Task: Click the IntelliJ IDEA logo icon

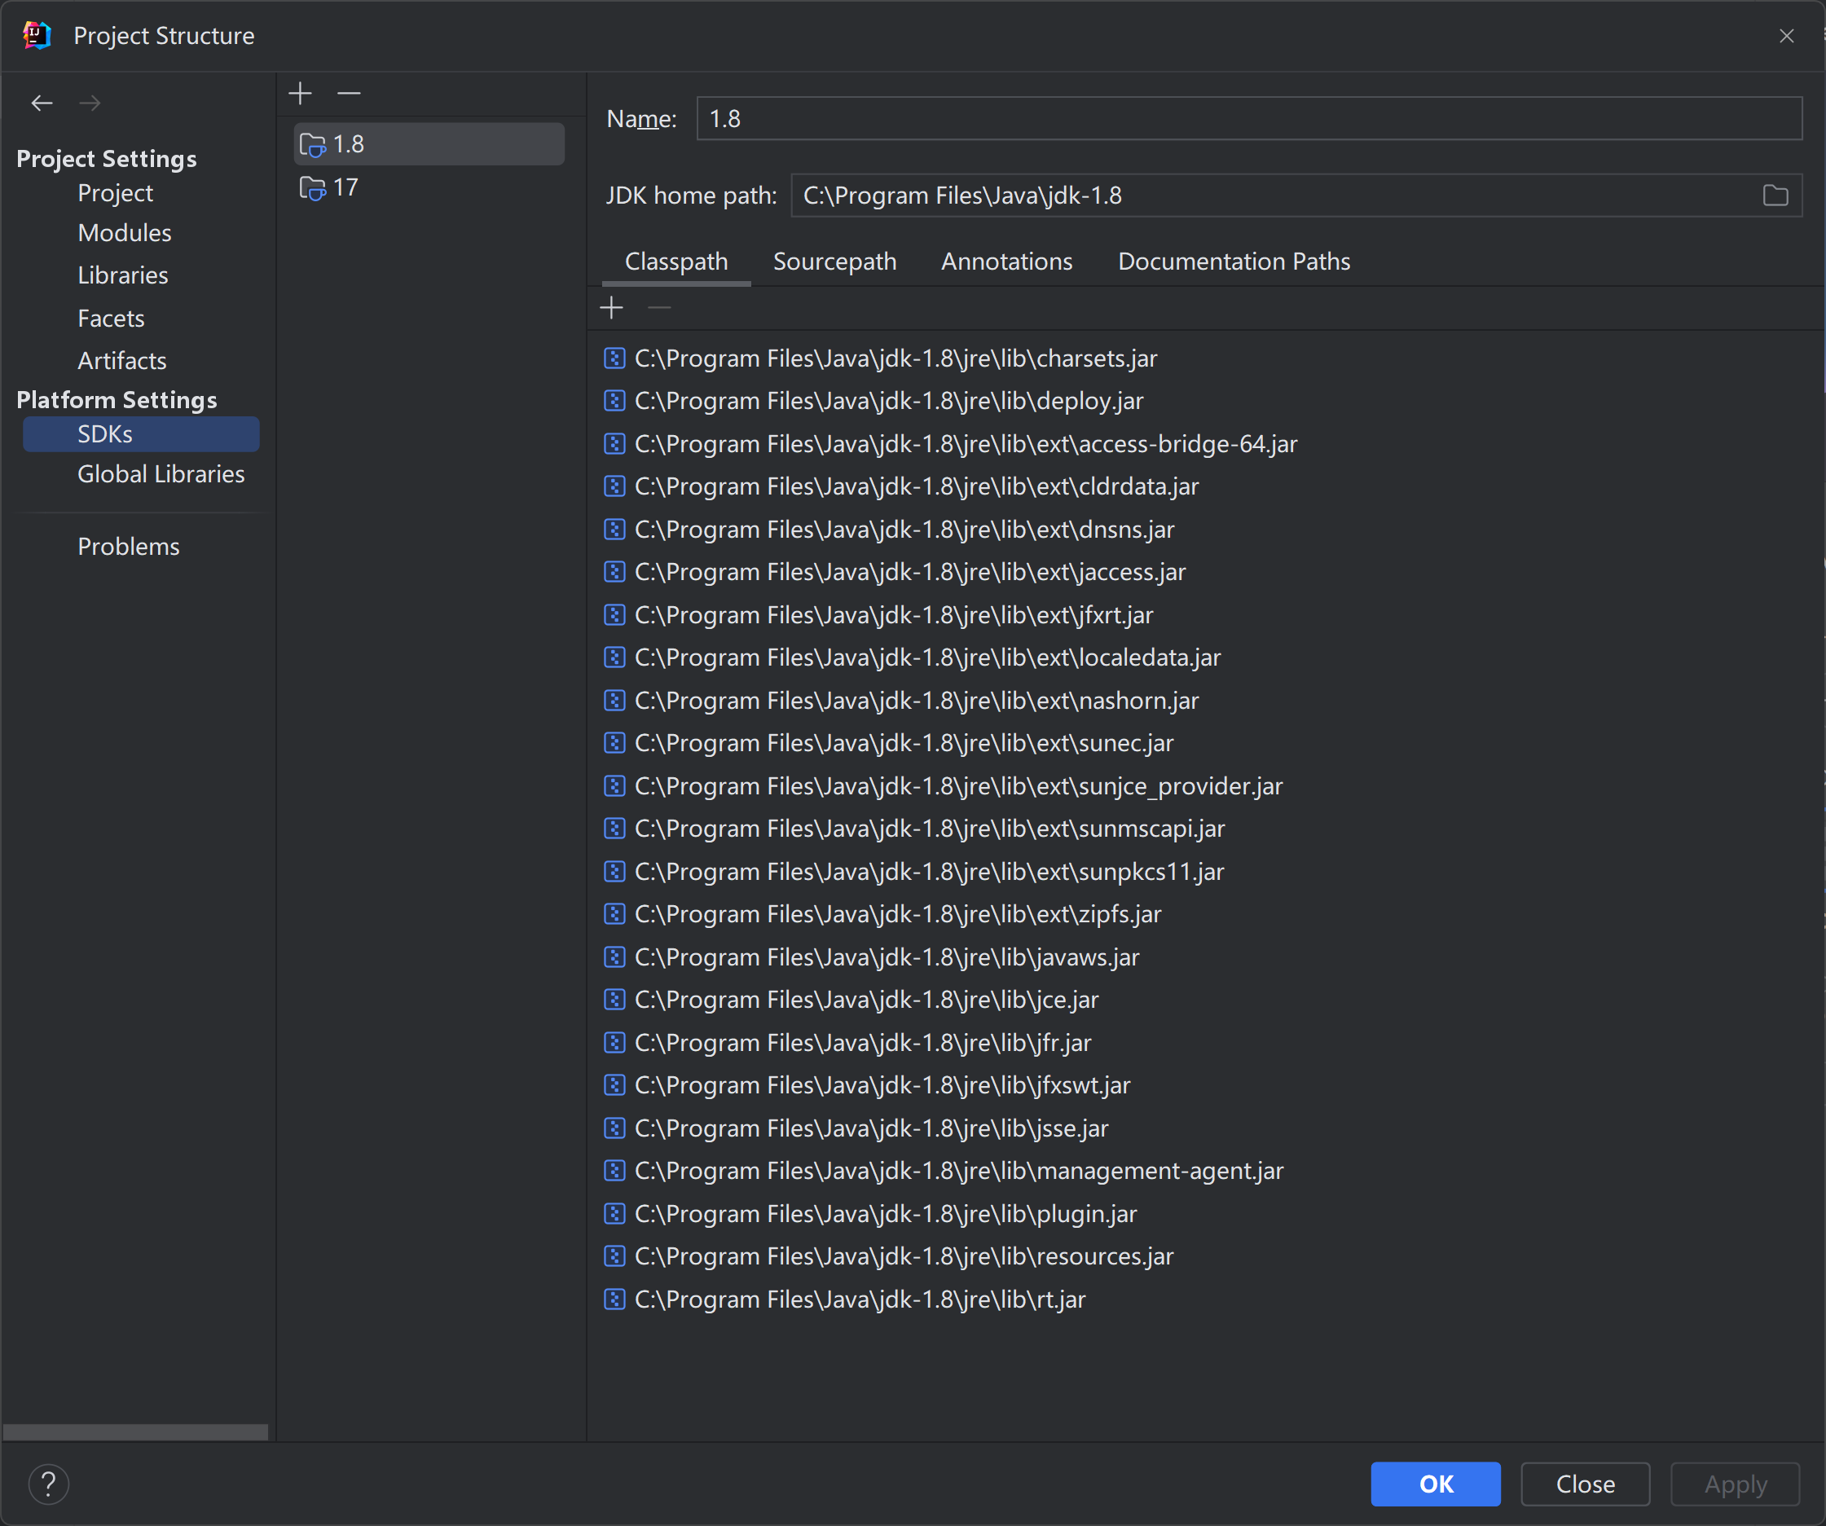Action: point(38,35)
